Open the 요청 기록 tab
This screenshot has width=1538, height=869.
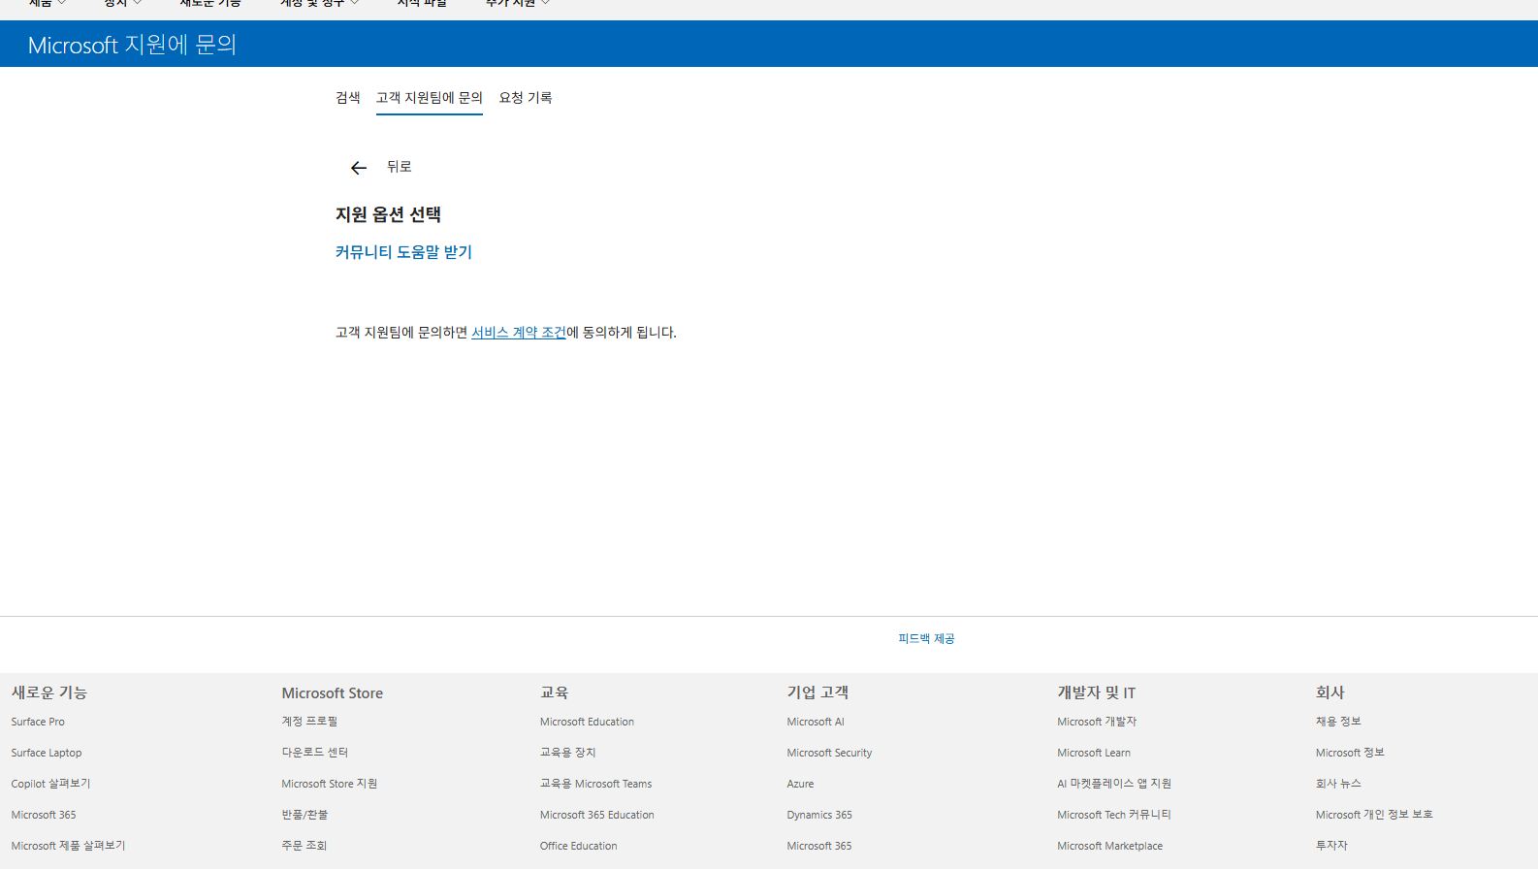(526, 98)
